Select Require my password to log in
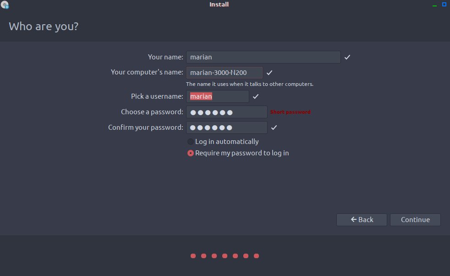Viewport: 450px width, 276px height. pyautogui.click(x=191, y=153)
